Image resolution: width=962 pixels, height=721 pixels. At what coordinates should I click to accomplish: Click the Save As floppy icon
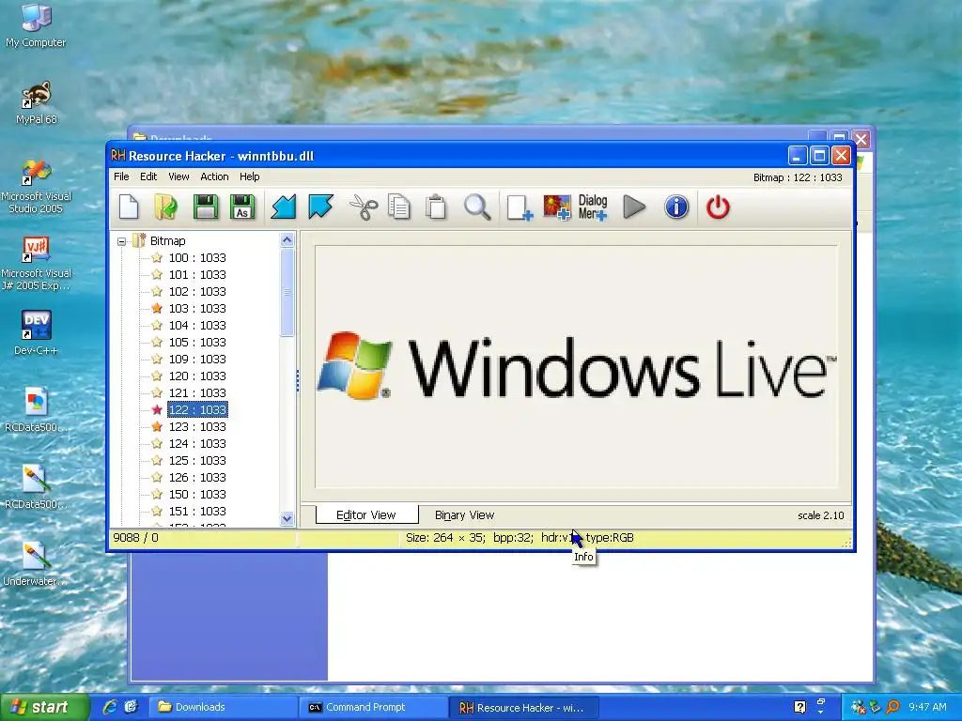[242, 207]
